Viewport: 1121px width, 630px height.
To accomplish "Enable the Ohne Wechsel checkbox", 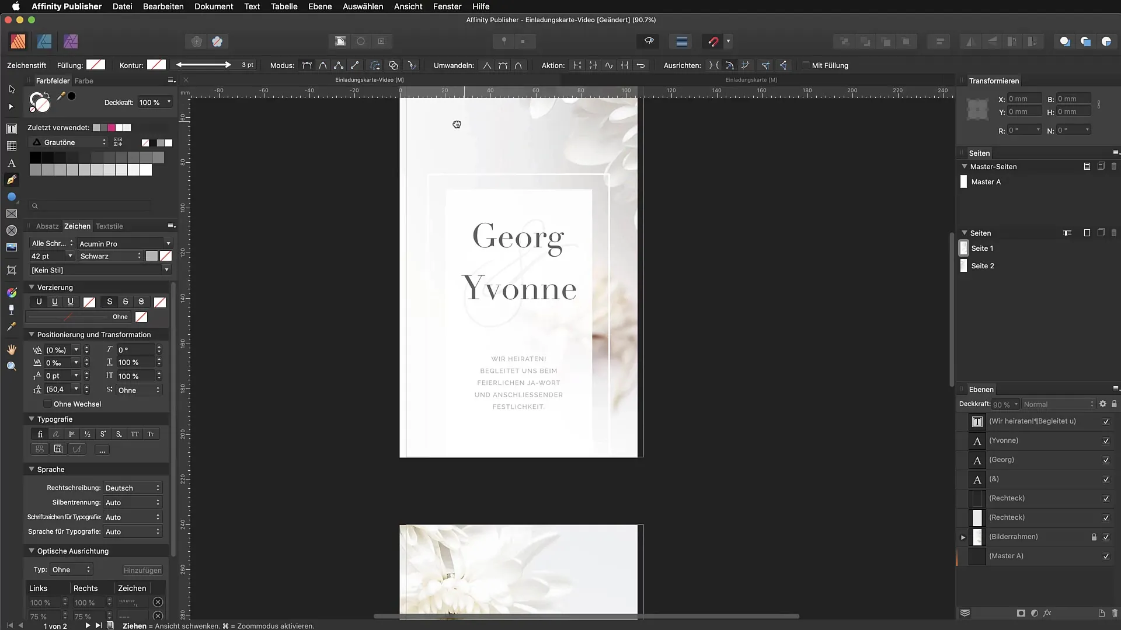I will click(47, 404).
